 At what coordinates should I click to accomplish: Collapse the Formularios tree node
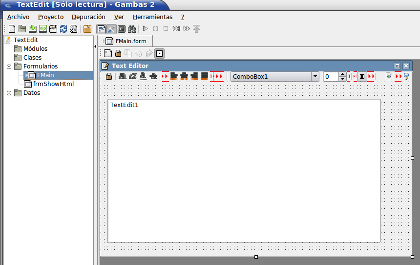tap(9, 66)
